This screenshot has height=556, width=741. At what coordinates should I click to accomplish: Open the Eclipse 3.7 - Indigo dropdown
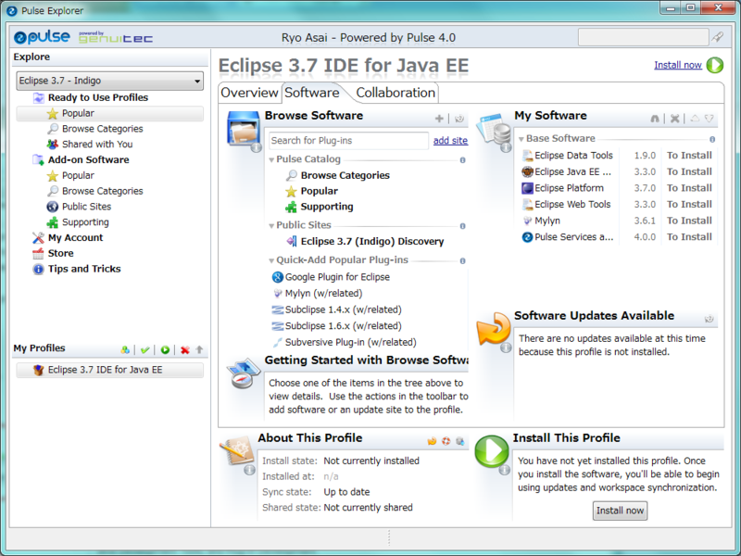(x=110, y=81)
